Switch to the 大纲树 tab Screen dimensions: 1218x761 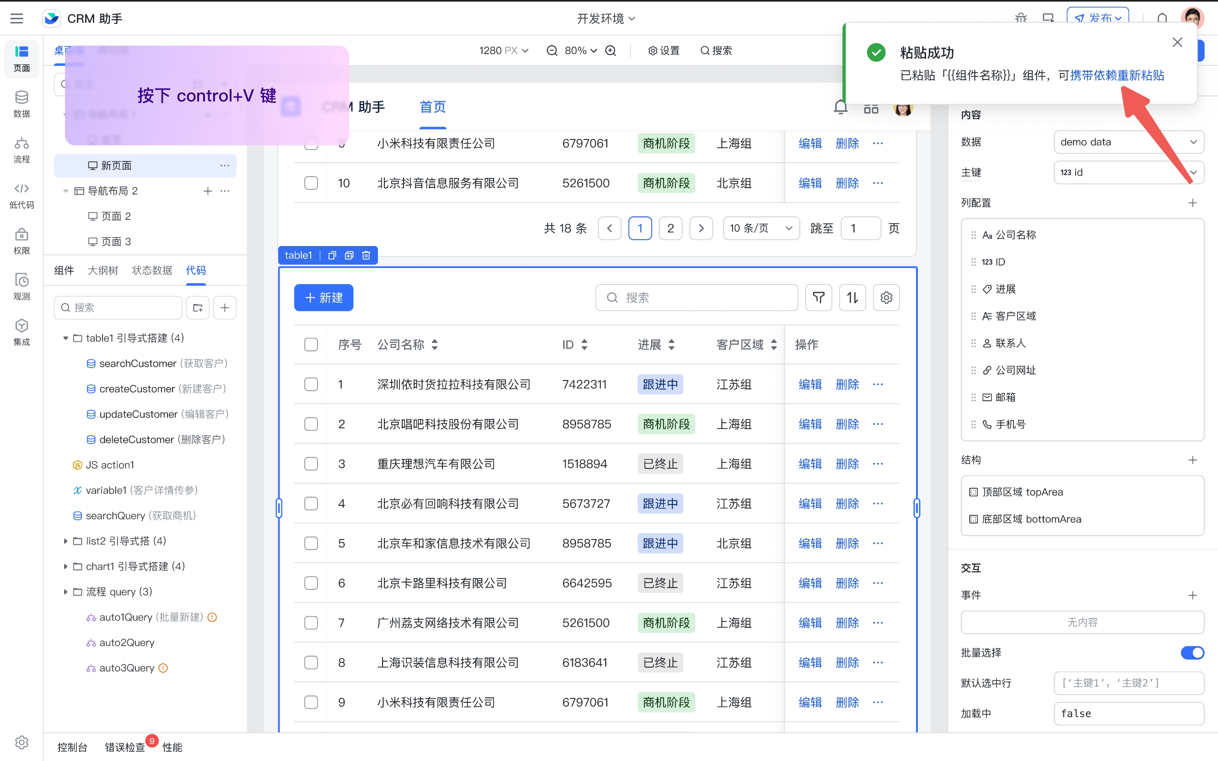[102, 270]
